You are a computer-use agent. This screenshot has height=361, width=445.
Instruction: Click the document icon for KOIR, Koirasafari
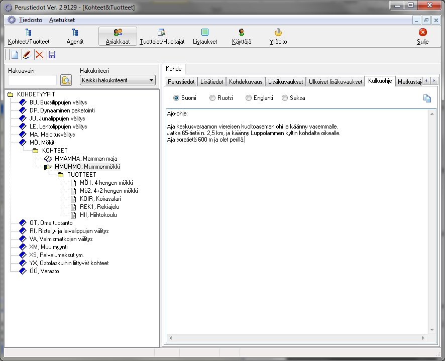pos(73,199)
